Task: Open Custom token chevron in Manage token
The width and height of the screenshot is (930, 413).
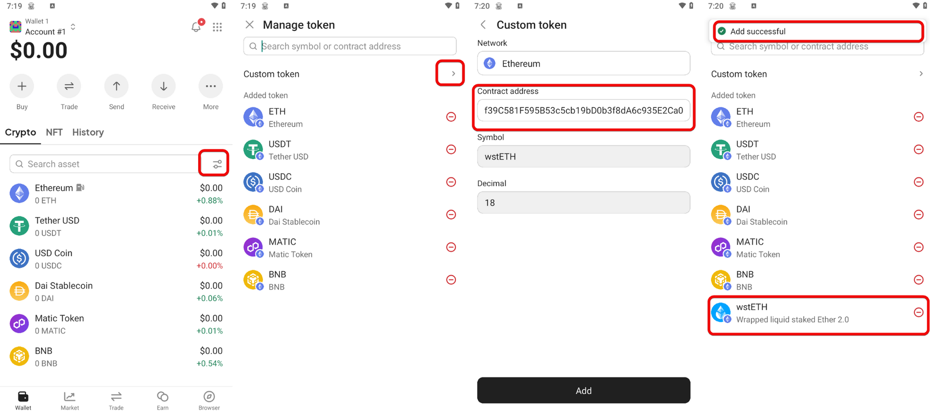Action: coord(453,74)
